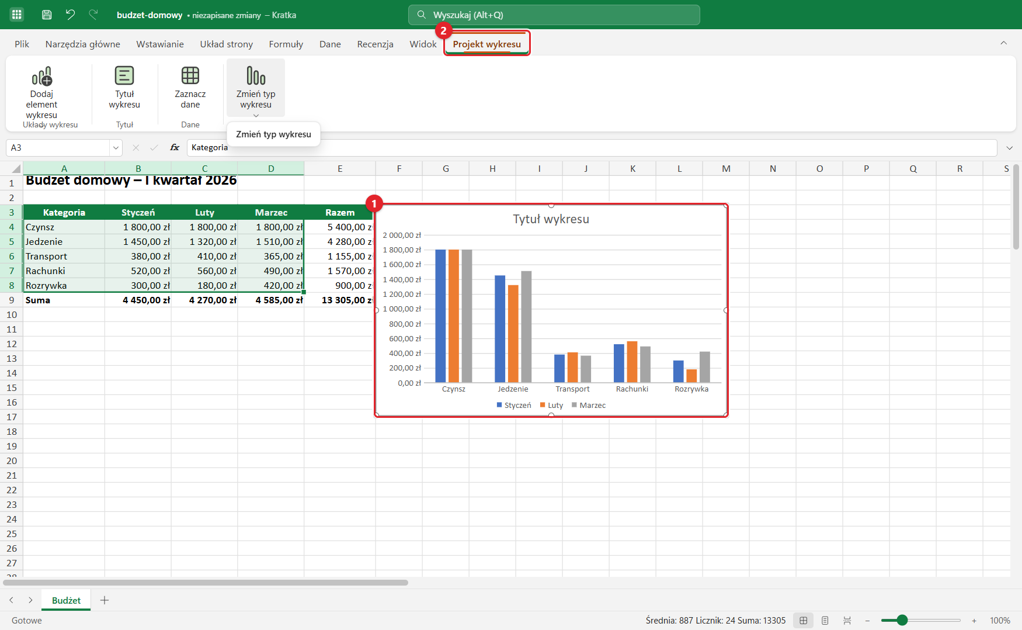Select cell containing Transport

(64, 256)
